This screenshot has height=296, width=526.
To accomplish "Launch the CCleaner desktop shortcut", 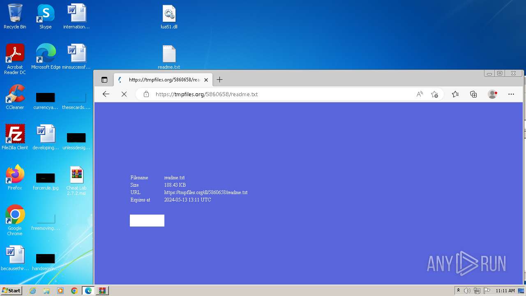I will tap(15, 97).
